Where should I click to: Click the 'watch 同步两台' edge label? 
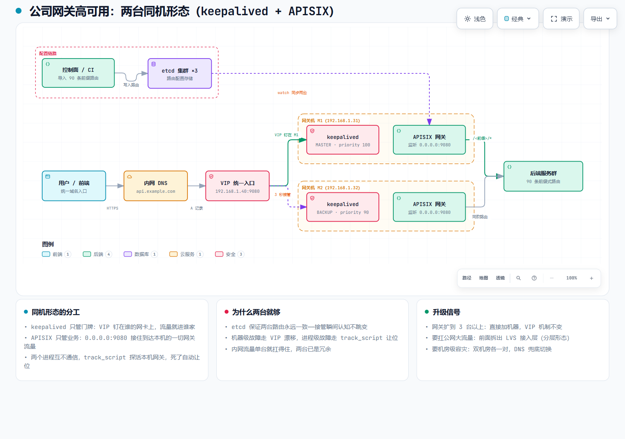tap(292, 93)
